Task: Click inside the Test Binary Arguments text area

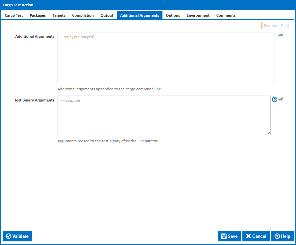Action: tap(164, 115)
